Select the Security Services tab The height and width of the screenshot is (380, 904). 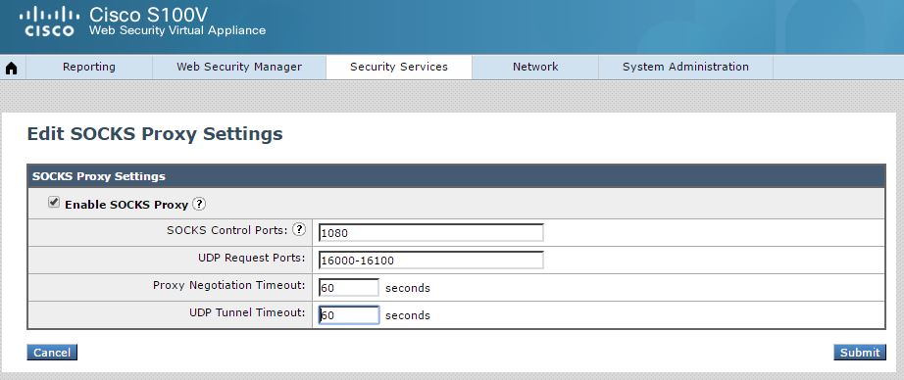(x=399, y=67)
